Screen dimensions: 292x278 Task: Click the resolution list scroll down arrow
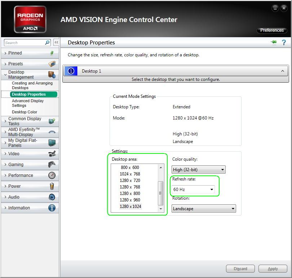pyautogui.click(x=161, y=209)
